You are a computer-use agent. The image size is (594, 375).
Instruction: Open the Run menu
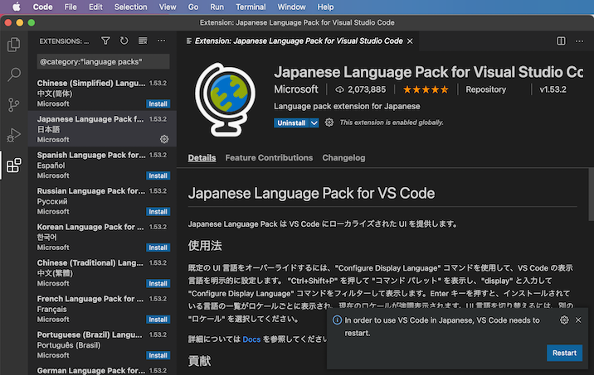click(217, 7)
